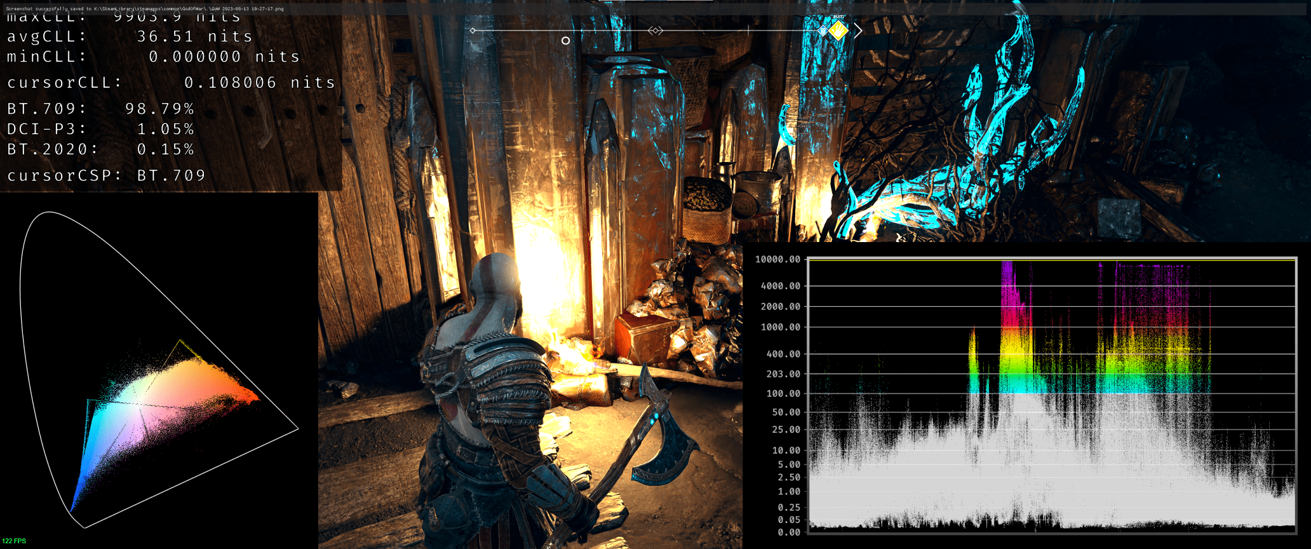Click the CIE chromaticity diagram plot

coord(159,370)
